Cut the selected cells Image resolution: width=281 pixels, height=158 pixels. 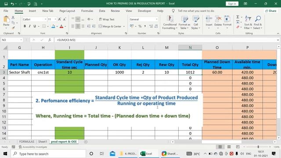(x=13, y=18)
